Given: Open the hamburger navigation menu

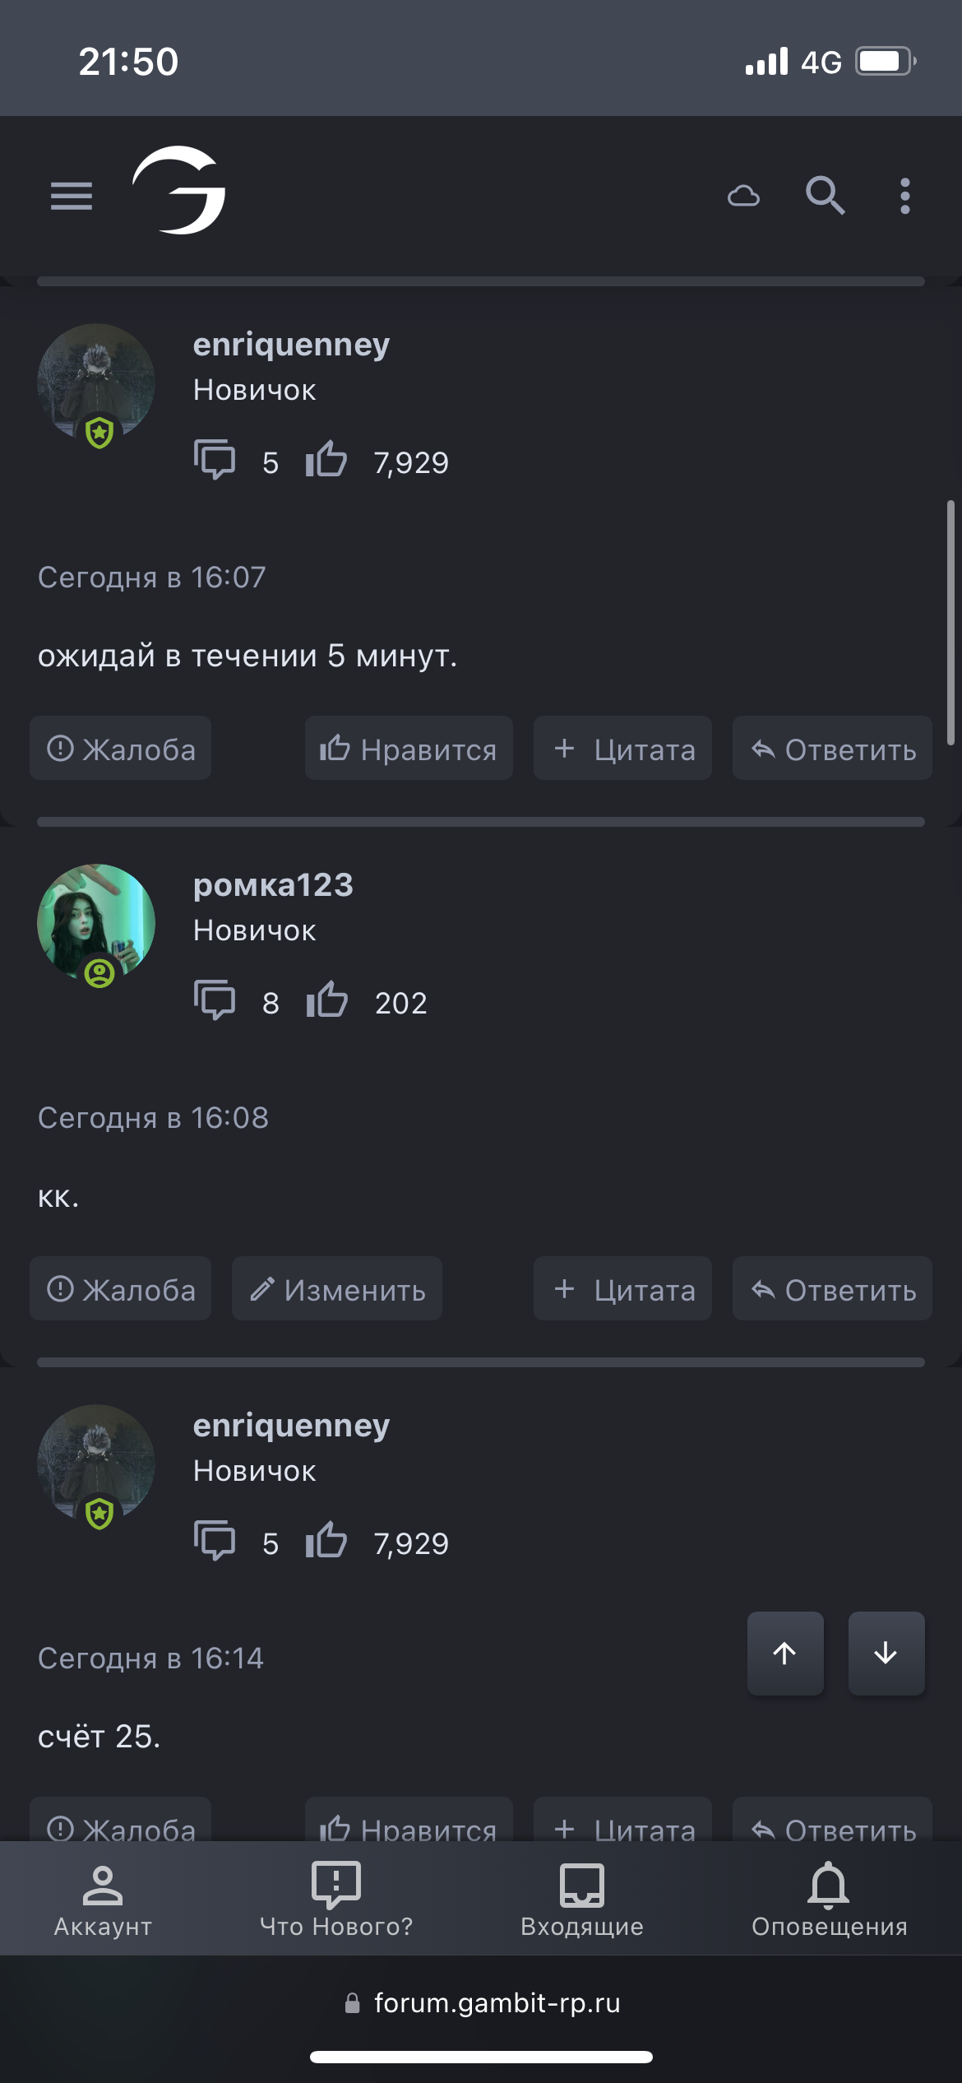Looking at the screenshot, I should [x=72, y=196].
